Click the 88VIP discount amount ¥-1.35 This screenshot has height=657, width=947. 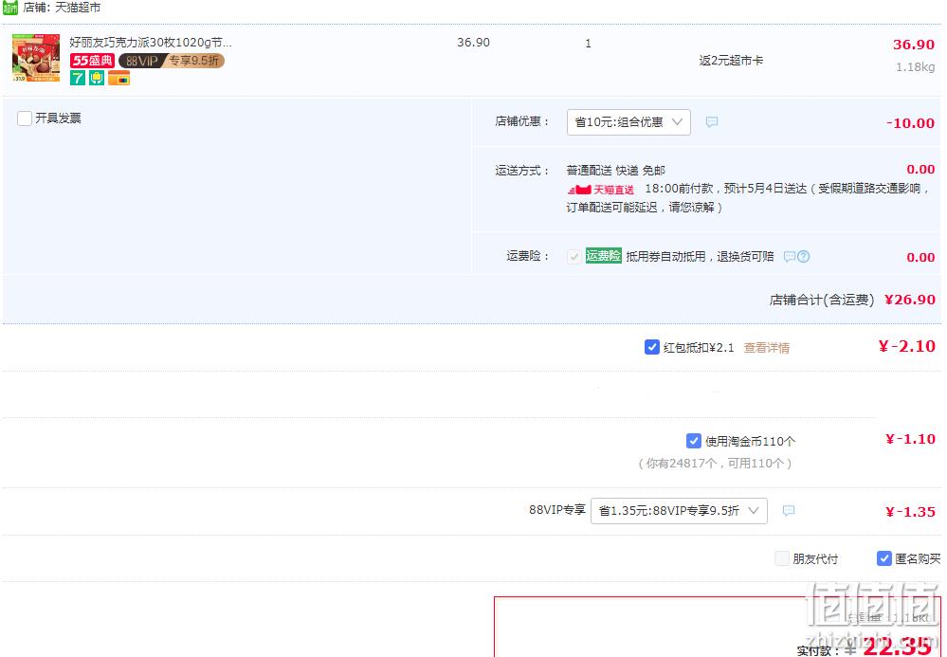(x=910, y=512)
